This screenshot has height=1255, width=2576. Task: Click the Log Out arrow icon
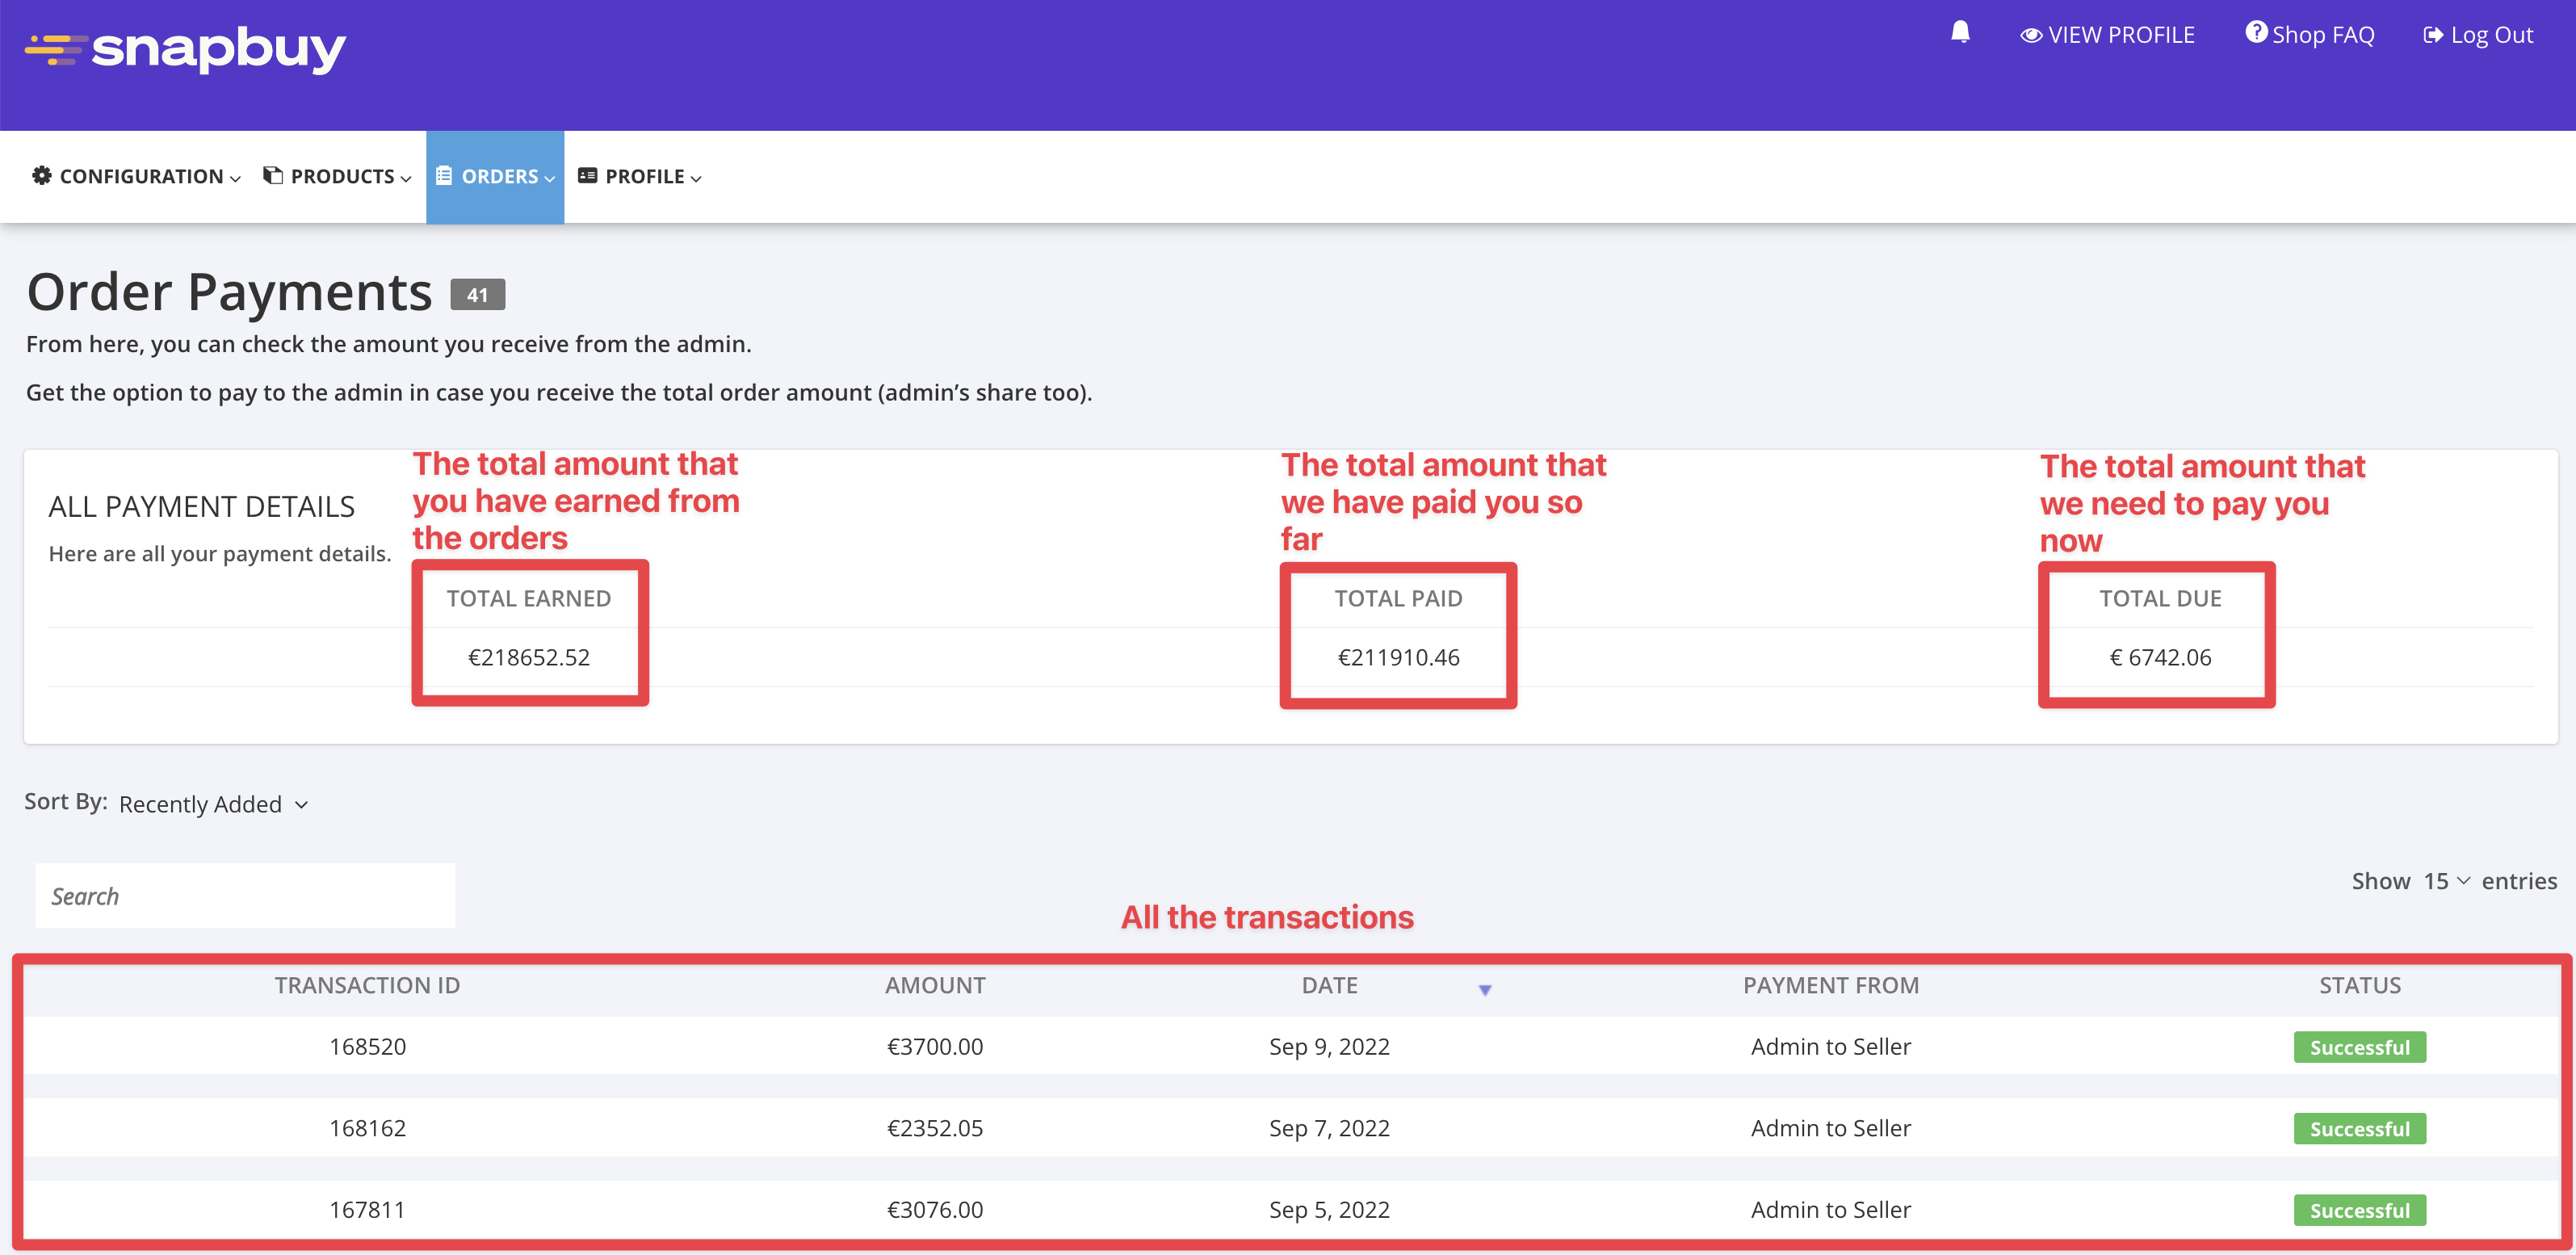coord(2432,36)
